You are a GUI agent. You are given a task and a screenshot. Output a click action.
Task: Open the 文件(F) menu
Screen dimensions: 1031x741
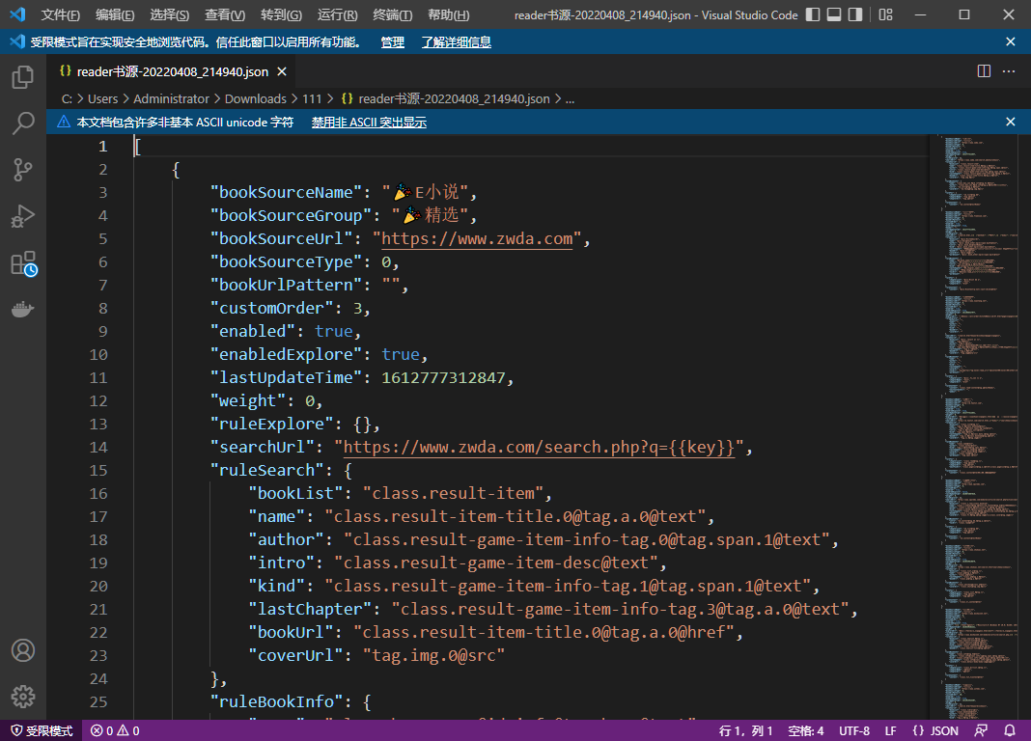tap(61, 14)
